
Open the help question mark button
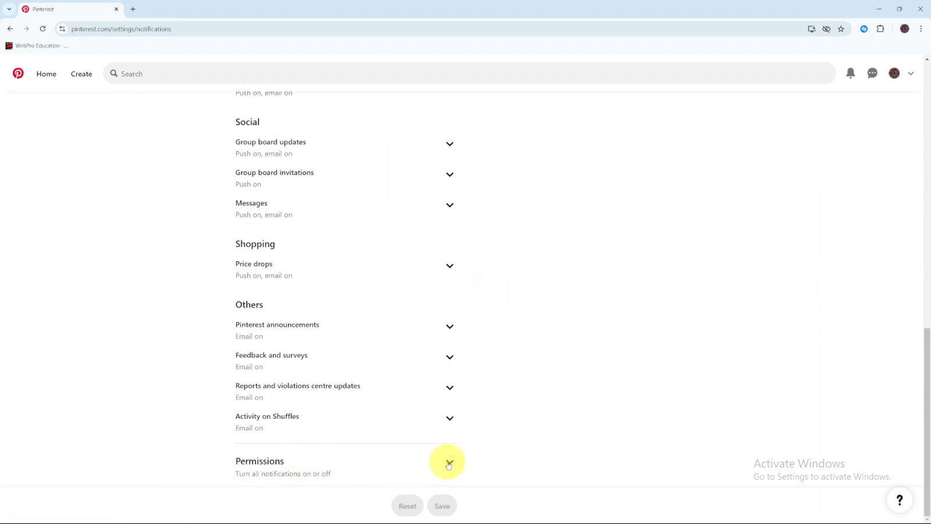point(900,500)
